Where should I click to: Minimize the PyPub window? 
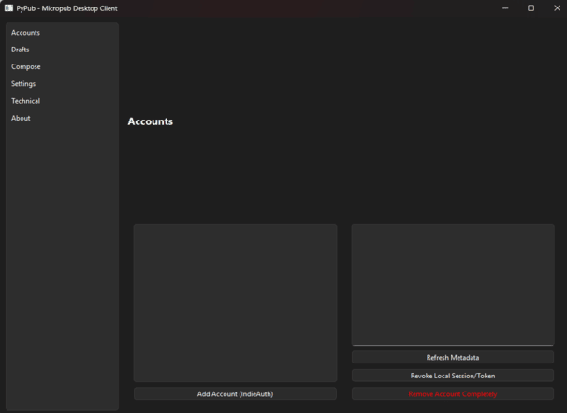coord(505,8)
